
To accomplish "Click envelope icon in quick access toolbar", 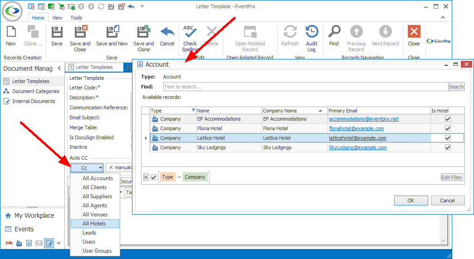I will (x=71, y=6).
